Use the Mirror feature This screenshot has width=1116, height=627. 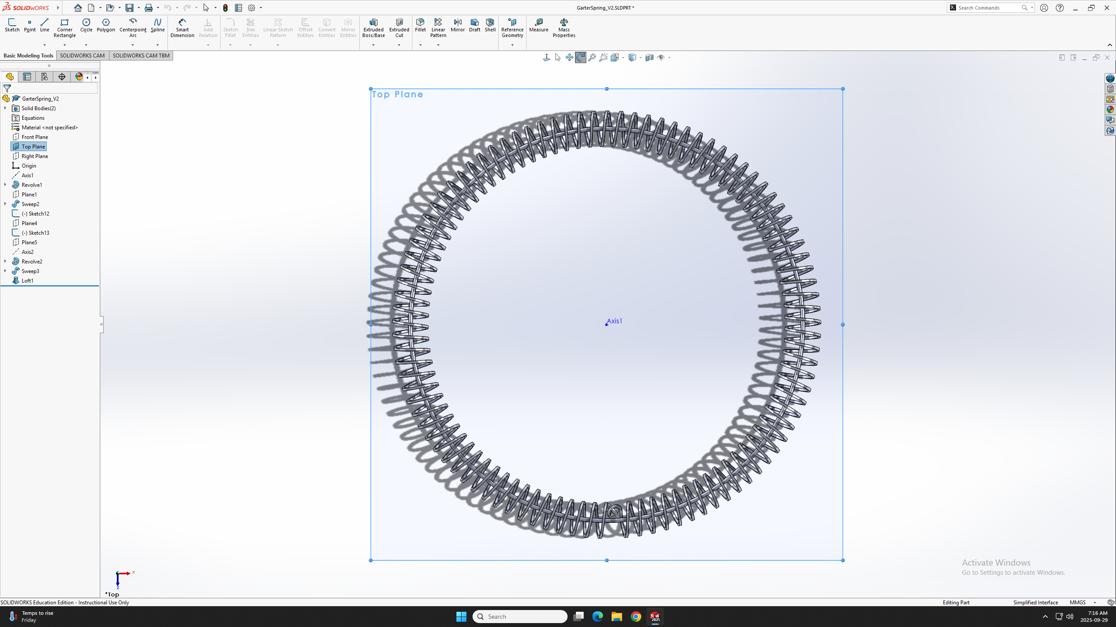coord(457,25)
